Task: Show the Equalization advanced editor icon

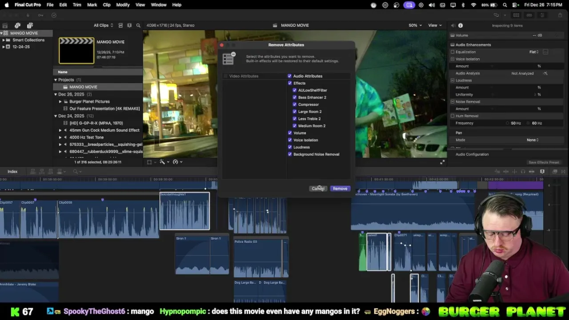Action: tap(545, 52)
